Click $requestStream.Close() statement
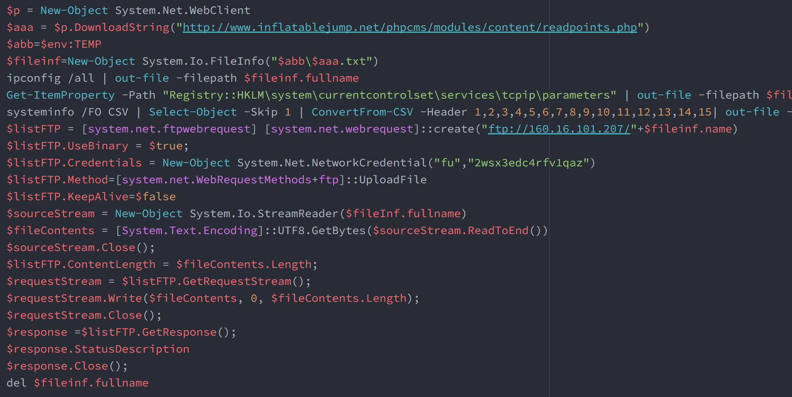792x397 pixels. pos(84,315)
